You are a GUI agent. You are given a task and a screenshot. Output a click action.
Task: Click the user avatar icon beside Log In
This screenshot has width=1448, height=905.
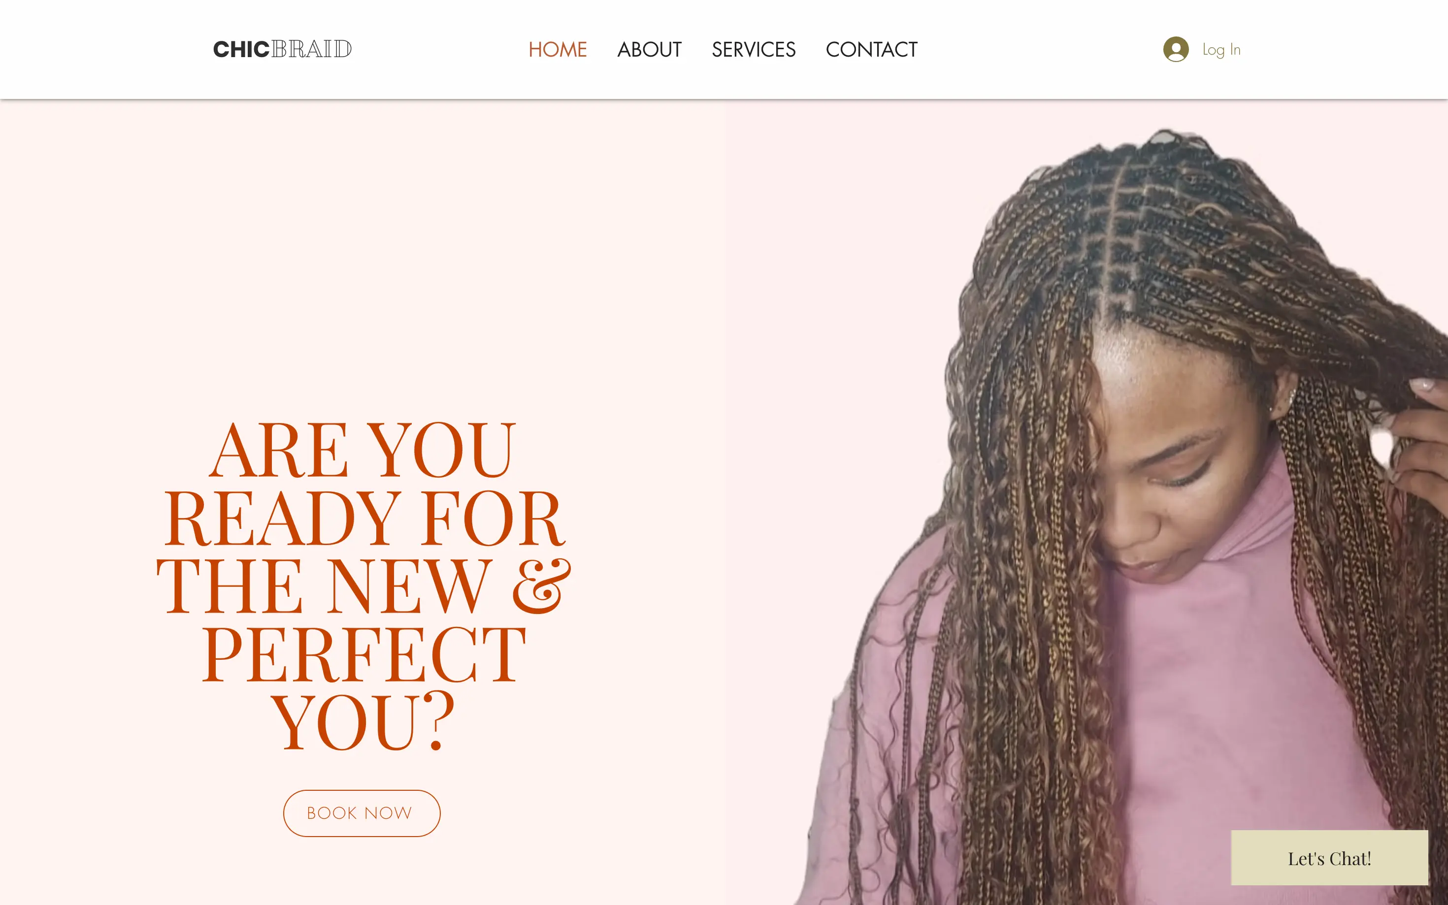click(x=1176, y=49)
